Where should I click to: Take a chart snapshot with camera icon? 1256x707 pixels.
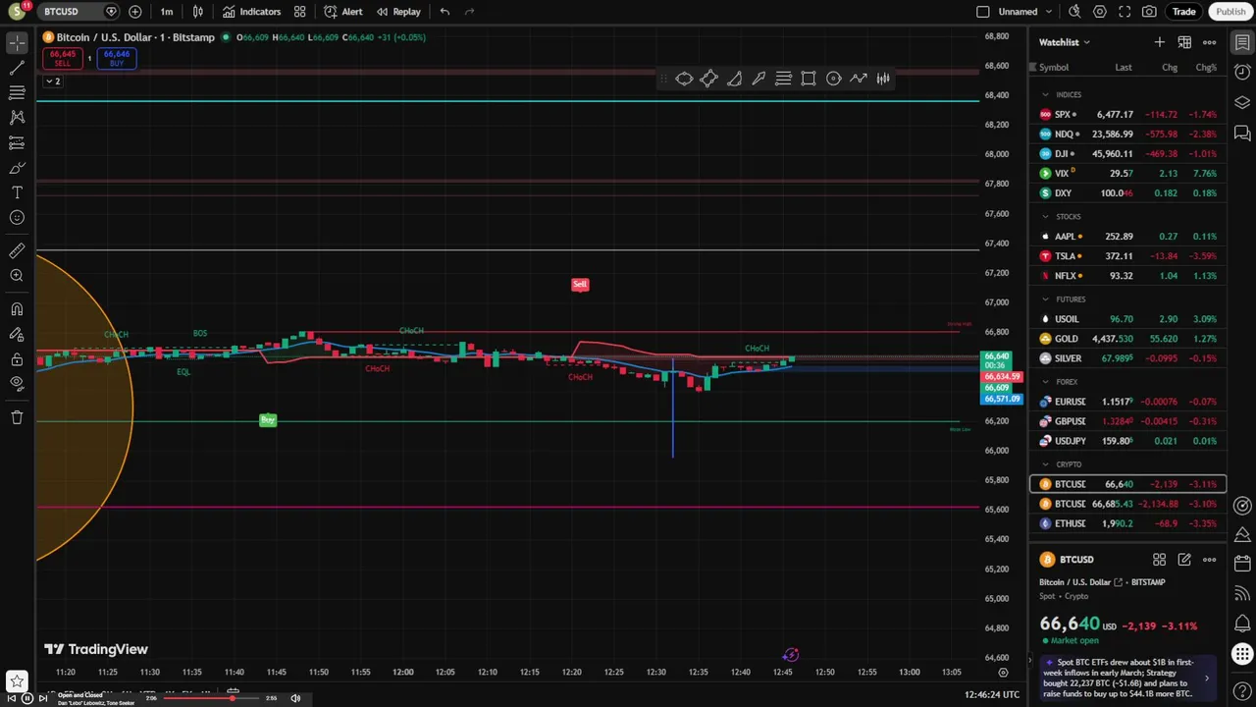point(1149,12)
